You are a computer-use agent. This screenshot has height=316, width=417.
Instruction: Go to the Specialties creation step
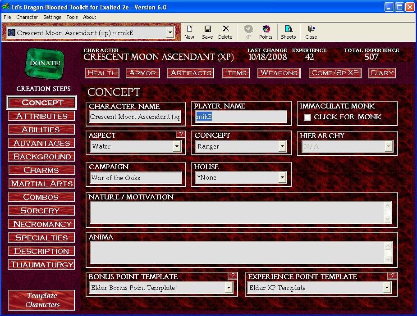coord(41,238)
